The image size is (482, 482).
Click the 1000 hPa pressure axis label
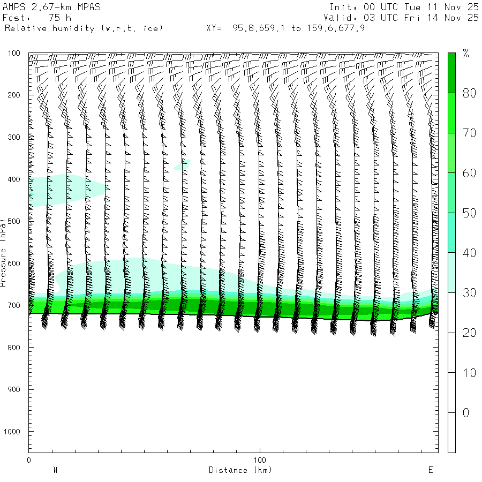pos(12,432)
